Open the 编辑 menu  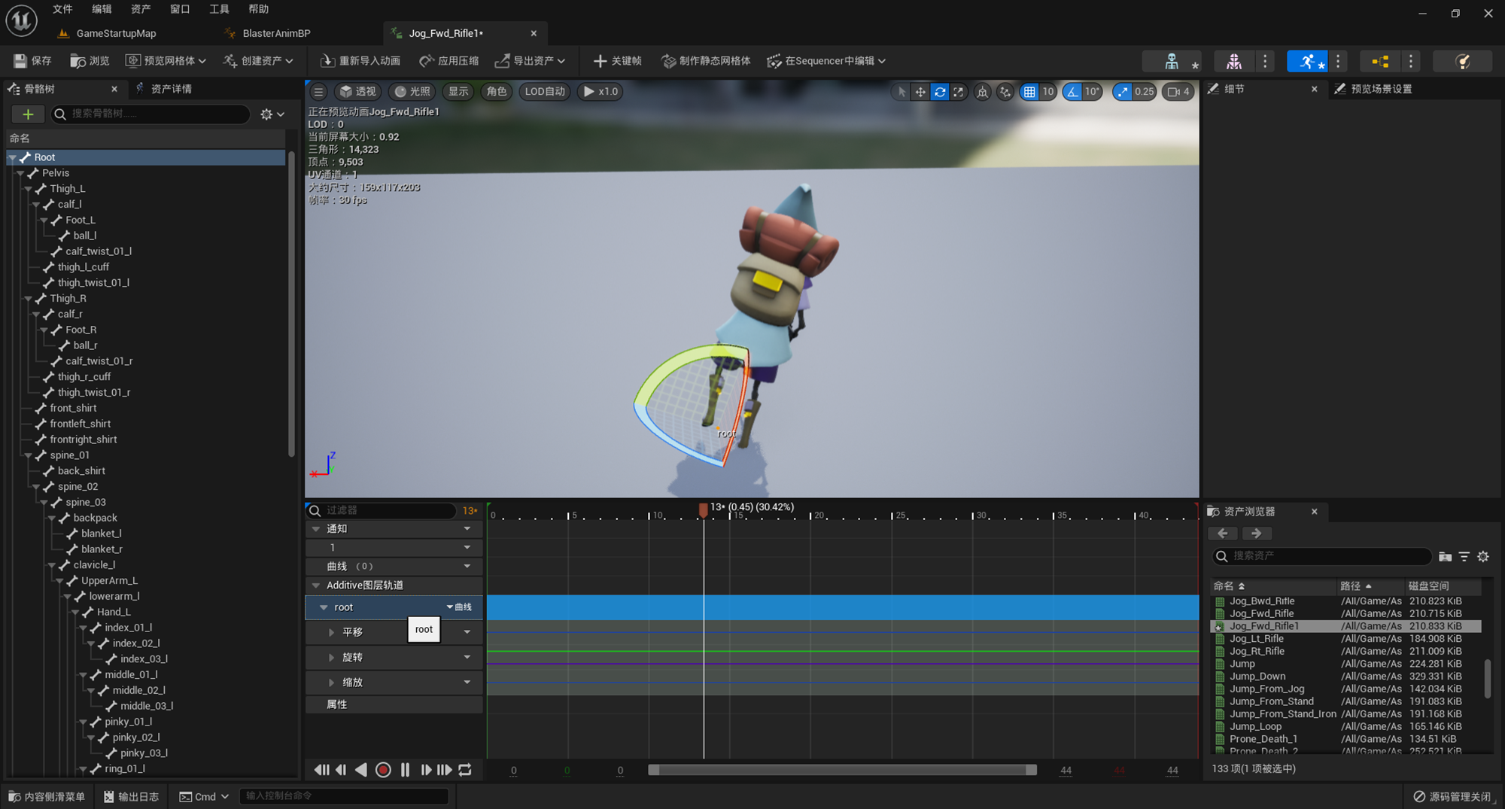tap(102, 9)
